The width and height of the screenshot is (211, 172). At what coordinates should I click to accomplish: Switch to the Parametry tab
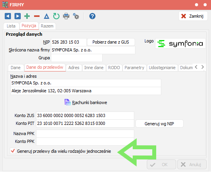(134, 68)
